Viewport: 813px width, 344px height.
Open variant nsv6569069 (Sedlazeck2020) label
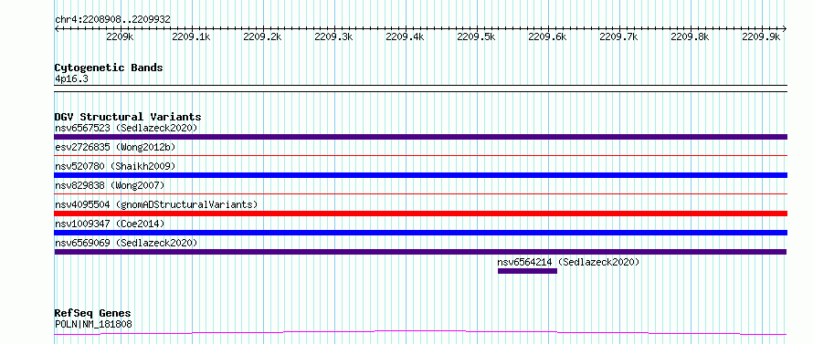(x=126, y=243)
